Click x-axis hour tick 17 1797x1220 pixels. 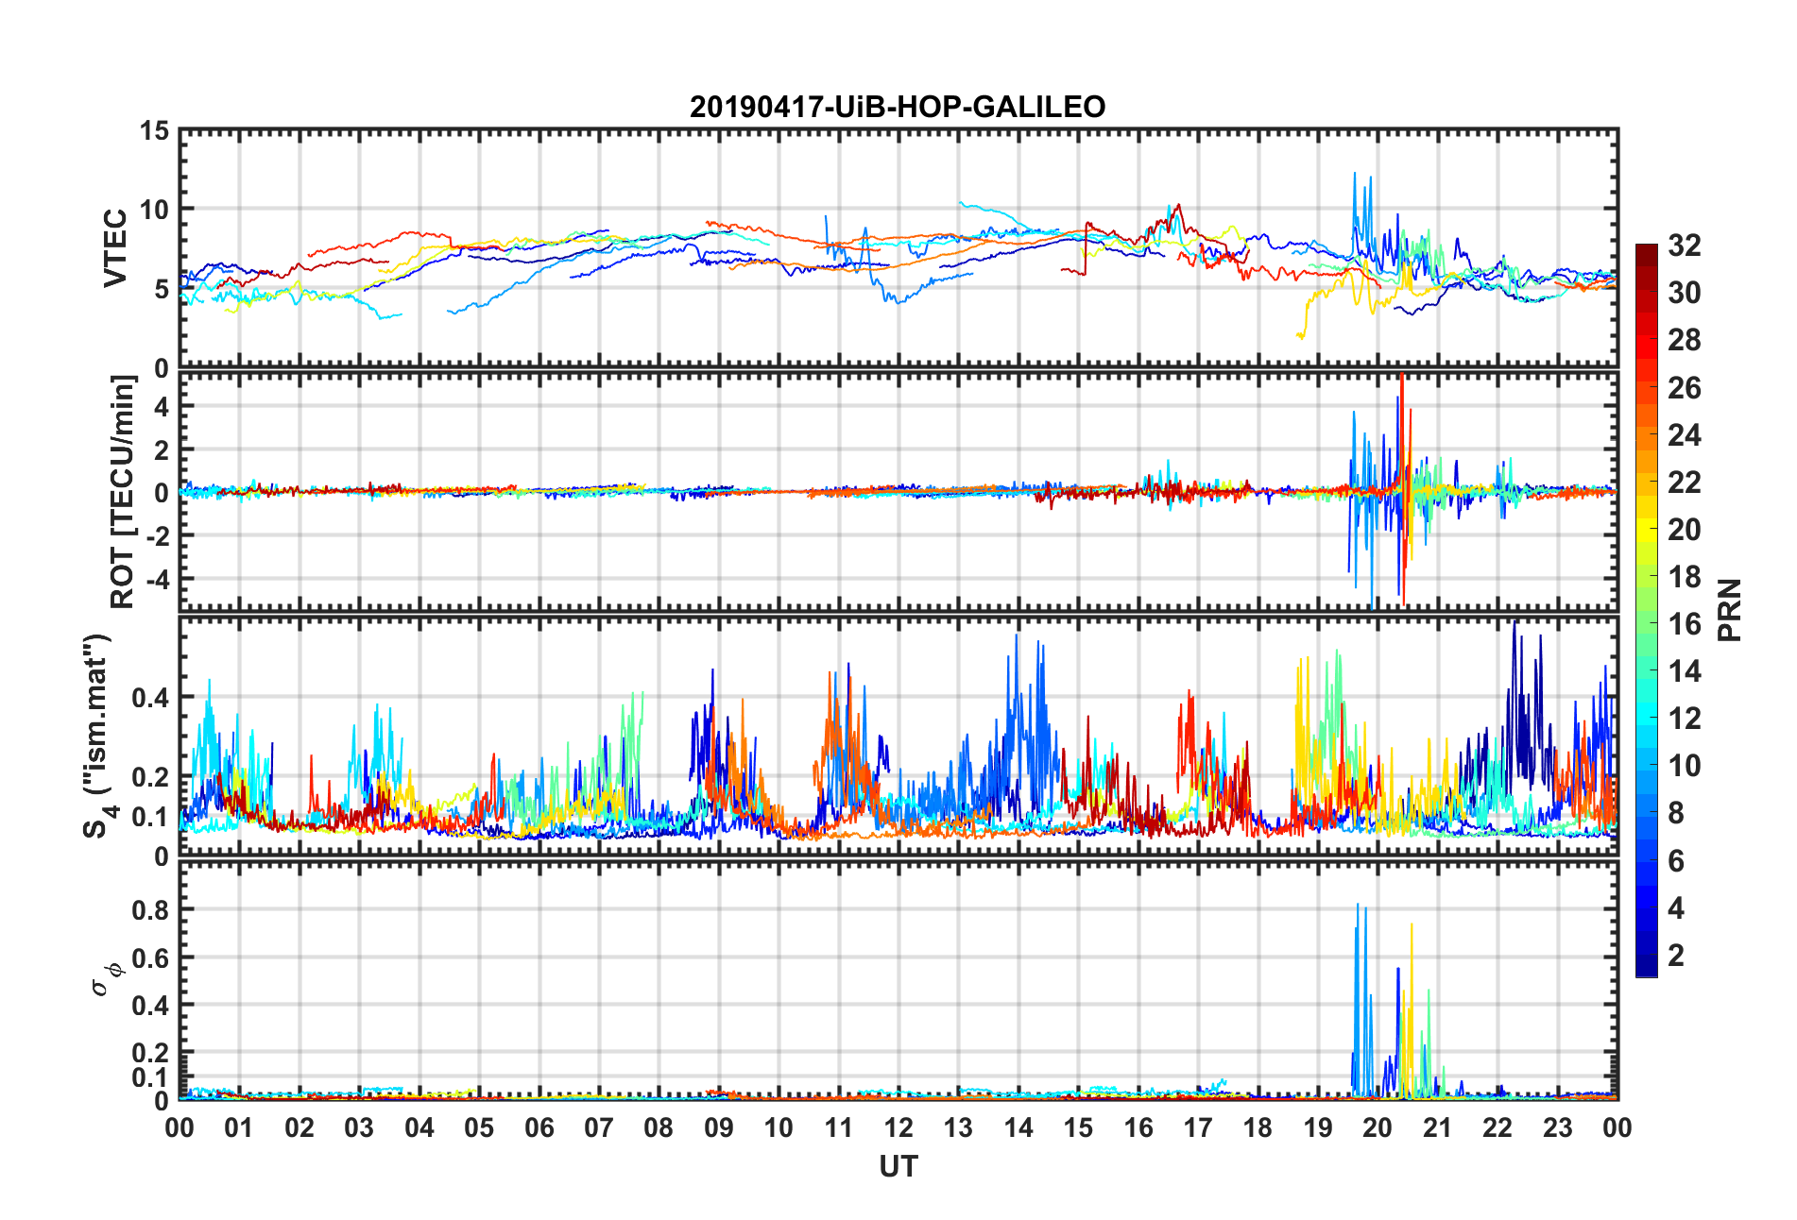point(1198,1127)
